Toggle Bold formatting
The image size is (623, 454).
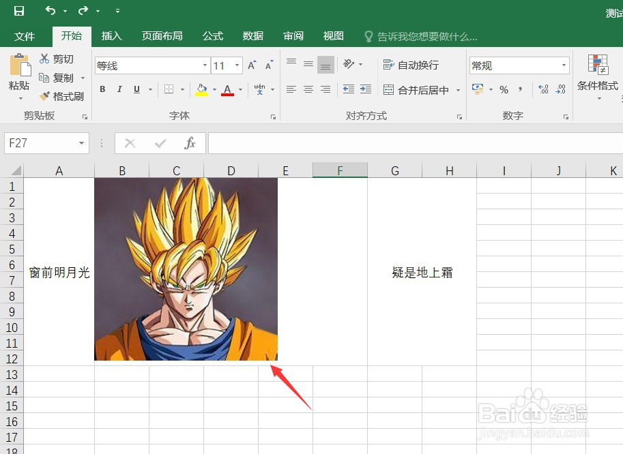[102, 89]
